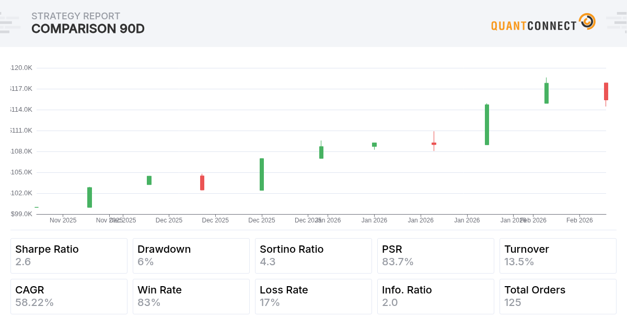Click the green candle spanning 102.0K to 107.0K

point(262,174)
